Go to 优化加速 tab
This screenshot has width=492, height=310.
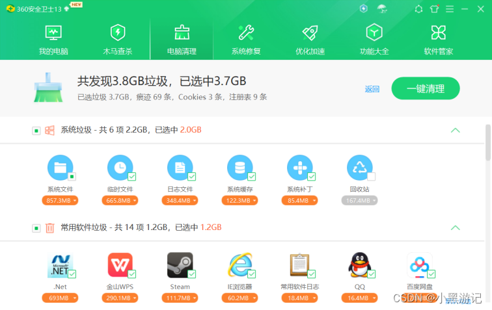tap(310, 40)
